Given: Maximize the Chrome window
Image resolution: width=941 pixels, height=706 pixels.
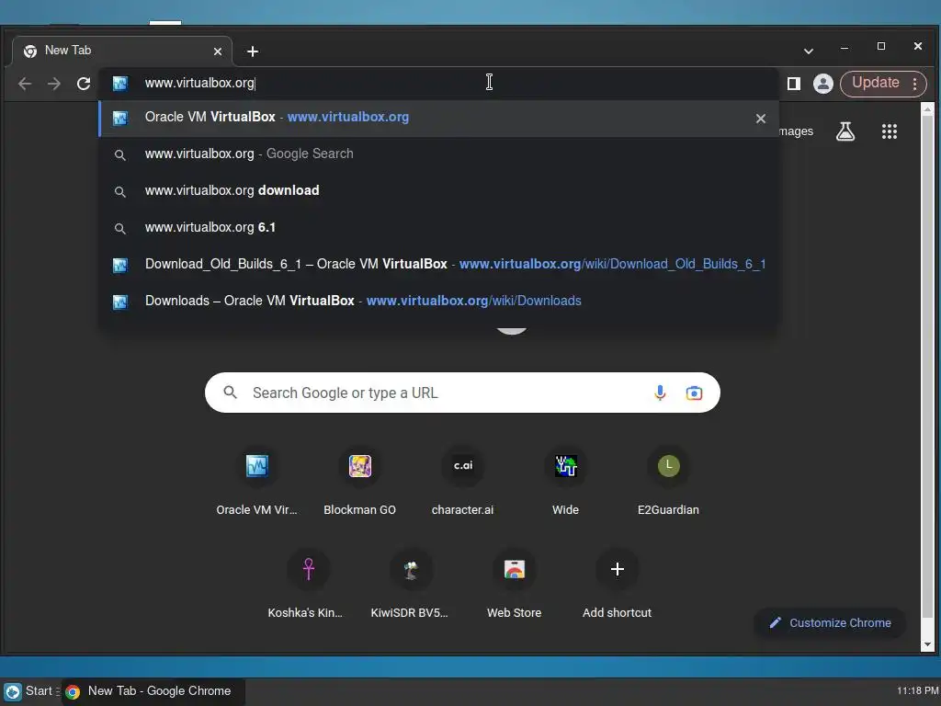Looking at the screenshot, I should coord(881,46).
